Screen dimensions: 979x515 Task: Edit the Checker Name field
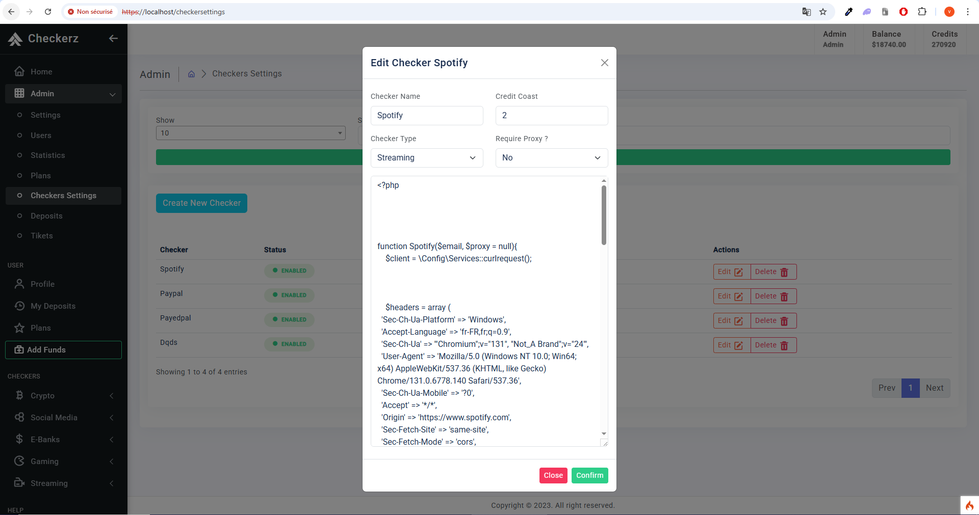[x=427, y=116]
